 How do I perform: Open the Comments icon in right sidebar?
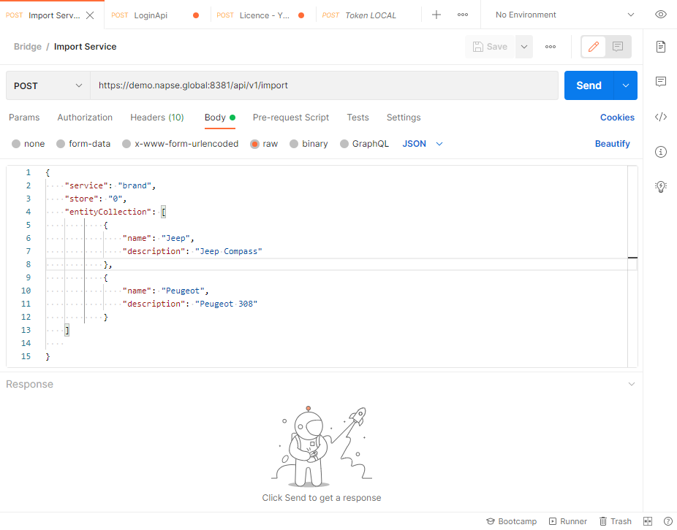pos(660,81)
